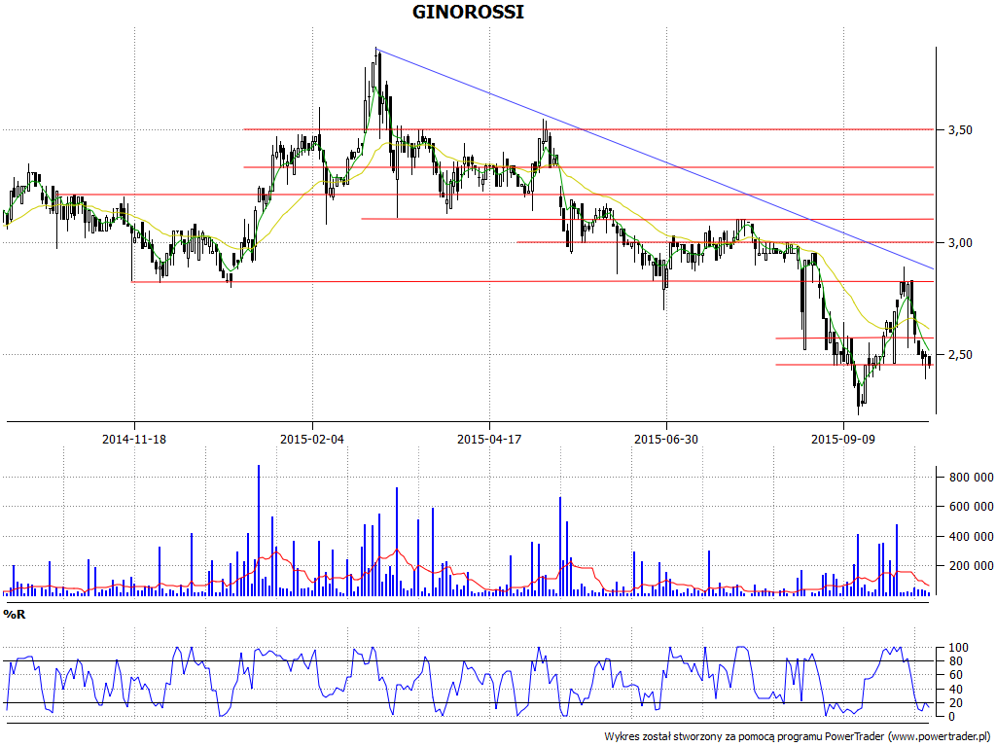The width and height of the screenshot is (996, 747).
Task: Click the PowerTrader credit text at bottom
Action: pos(798,737)
